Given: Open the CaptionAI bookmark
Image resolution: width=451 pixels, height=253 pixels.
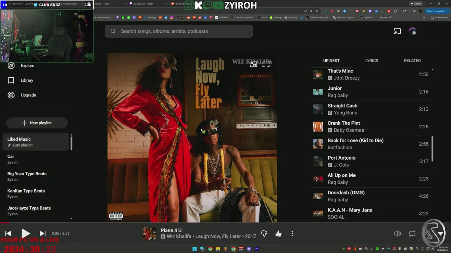Looking at the screenshot, I should click(367, 18).
